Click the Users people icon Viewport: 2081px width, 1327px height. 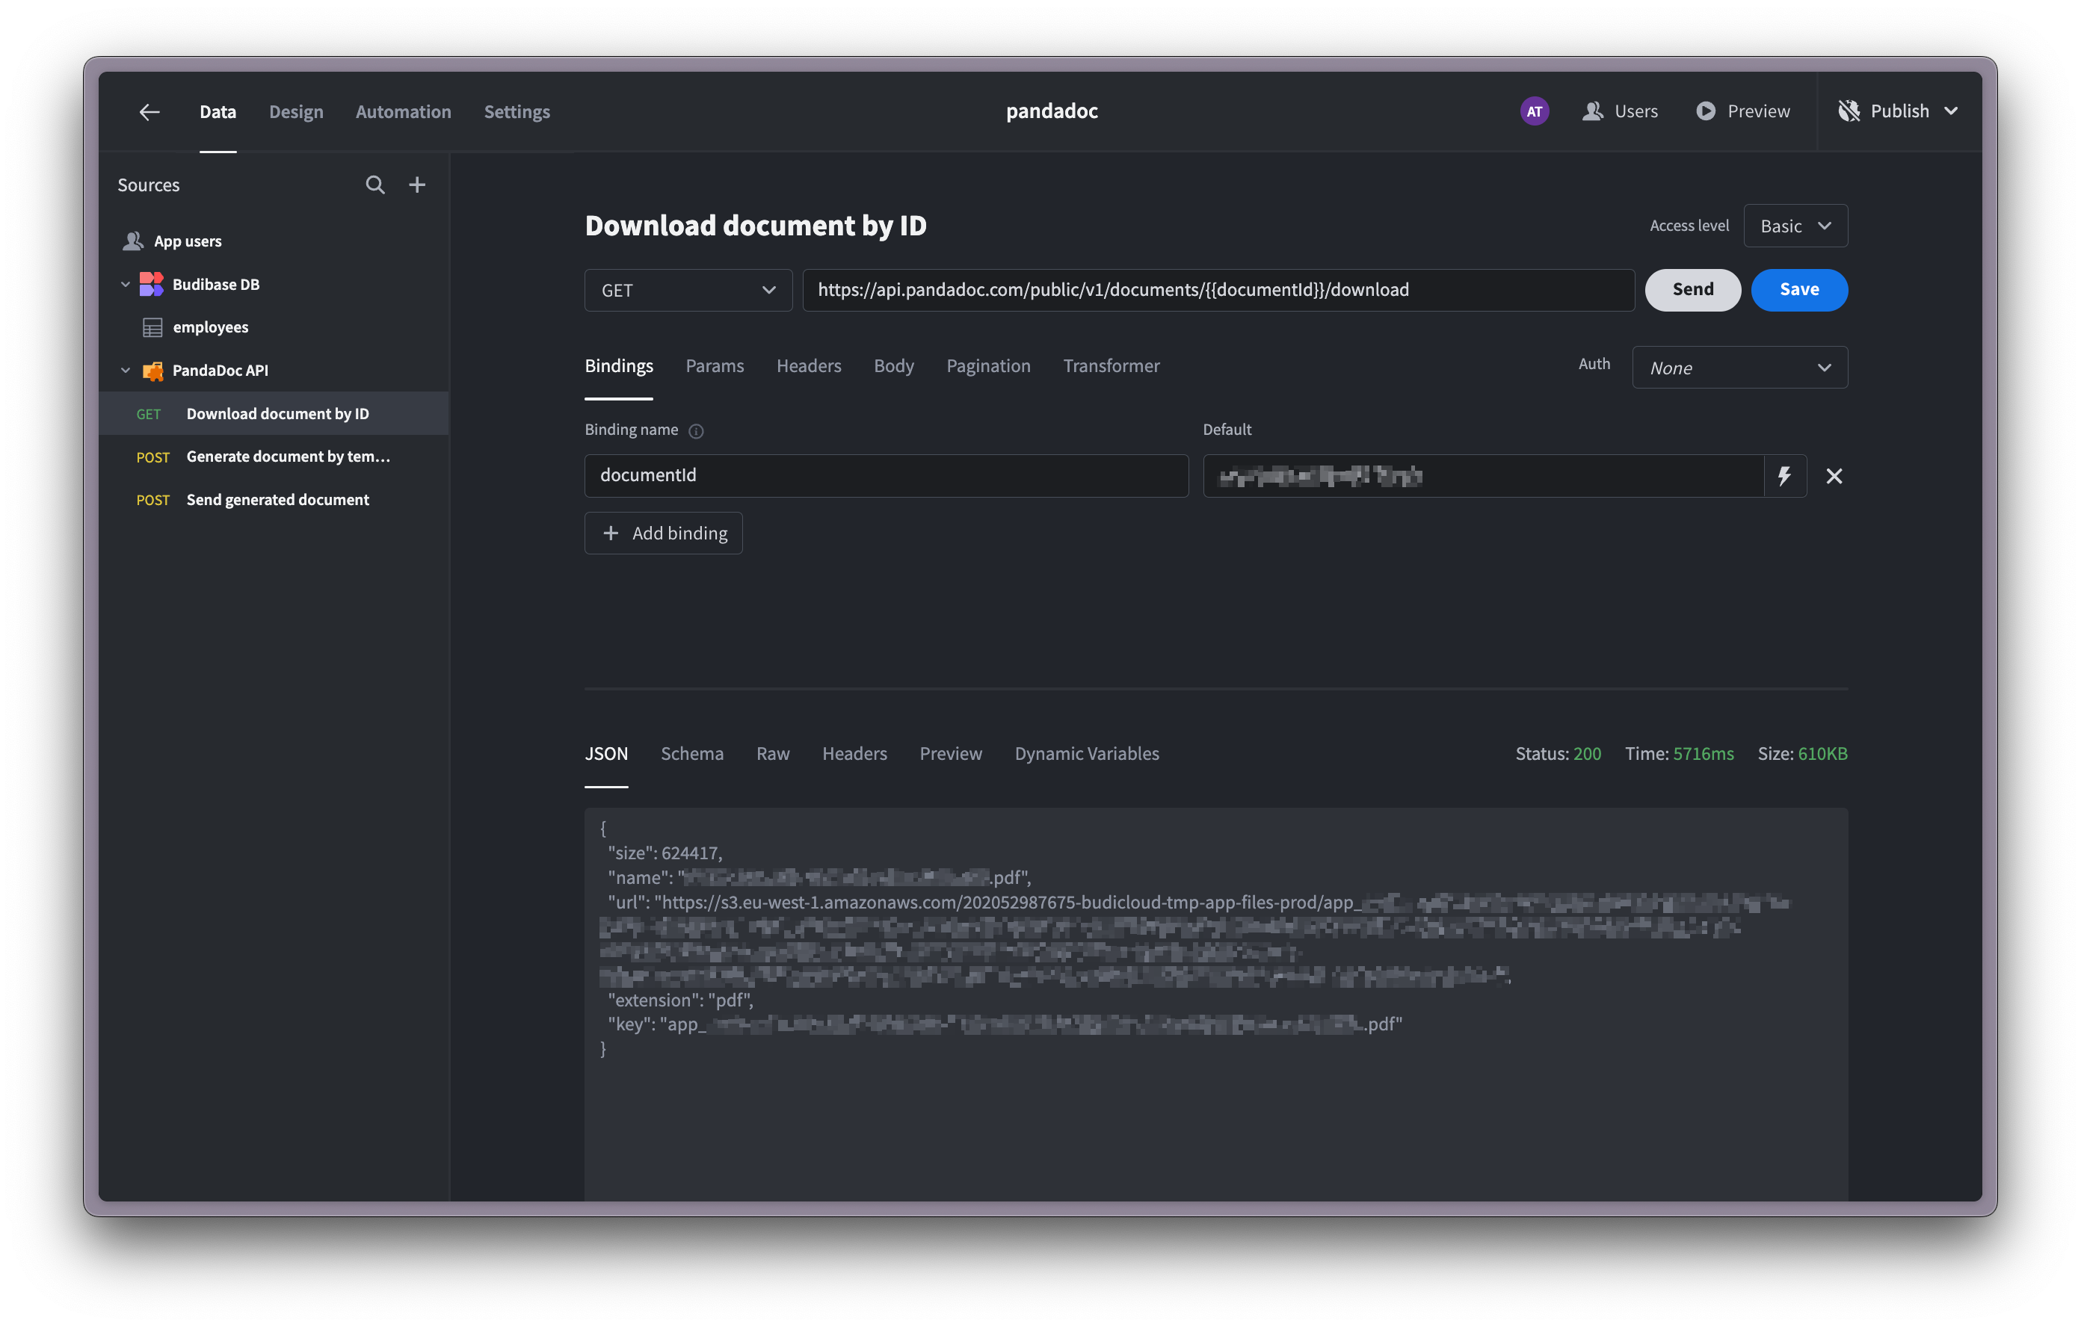[x=1592, y=111]
